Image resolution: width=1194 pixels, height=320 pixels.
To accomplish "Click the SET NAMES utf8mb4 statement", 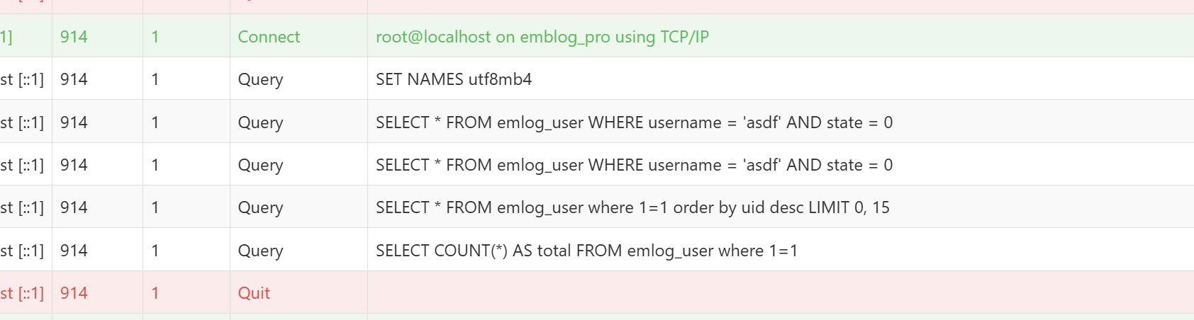I will click(x=453, y=79).
